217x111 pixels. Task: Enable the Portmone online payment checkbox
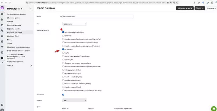pyautogui.click(x=63, y=46)
